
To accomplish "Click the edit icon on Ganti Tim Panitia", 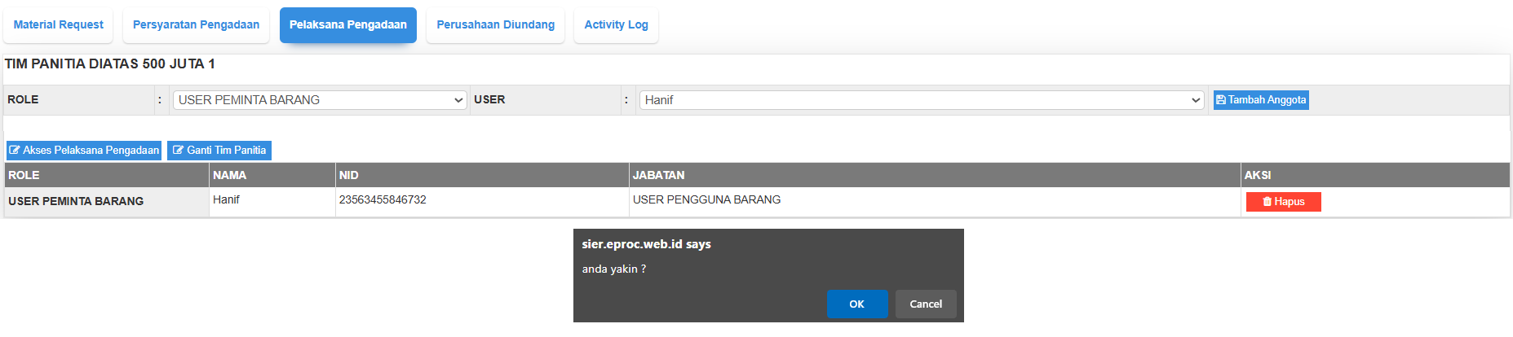I will [x=178, y=151].
